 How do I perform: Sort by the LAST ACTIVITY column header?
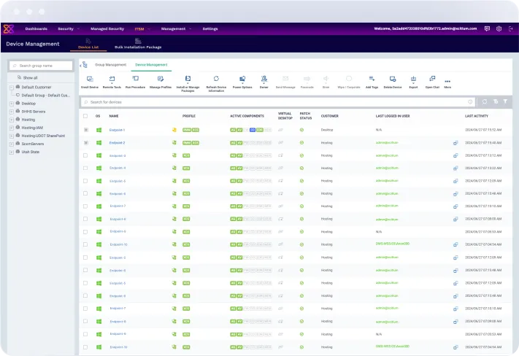477,116
